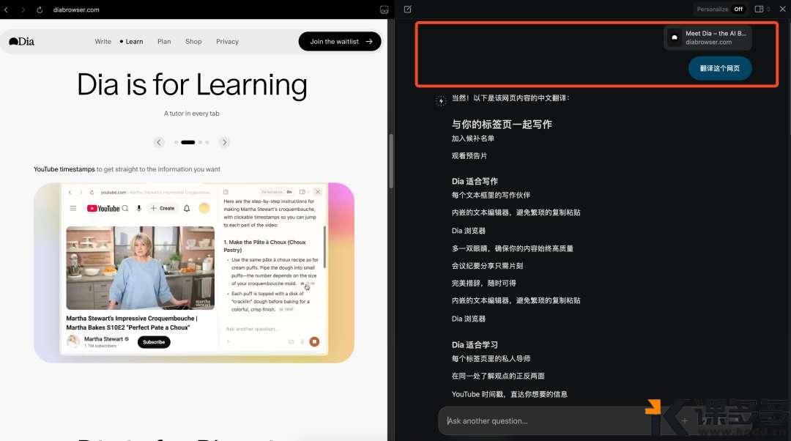791x441 pixels.
Task: Click the webpage vertical scrollbar
Action: coord(391,160)
